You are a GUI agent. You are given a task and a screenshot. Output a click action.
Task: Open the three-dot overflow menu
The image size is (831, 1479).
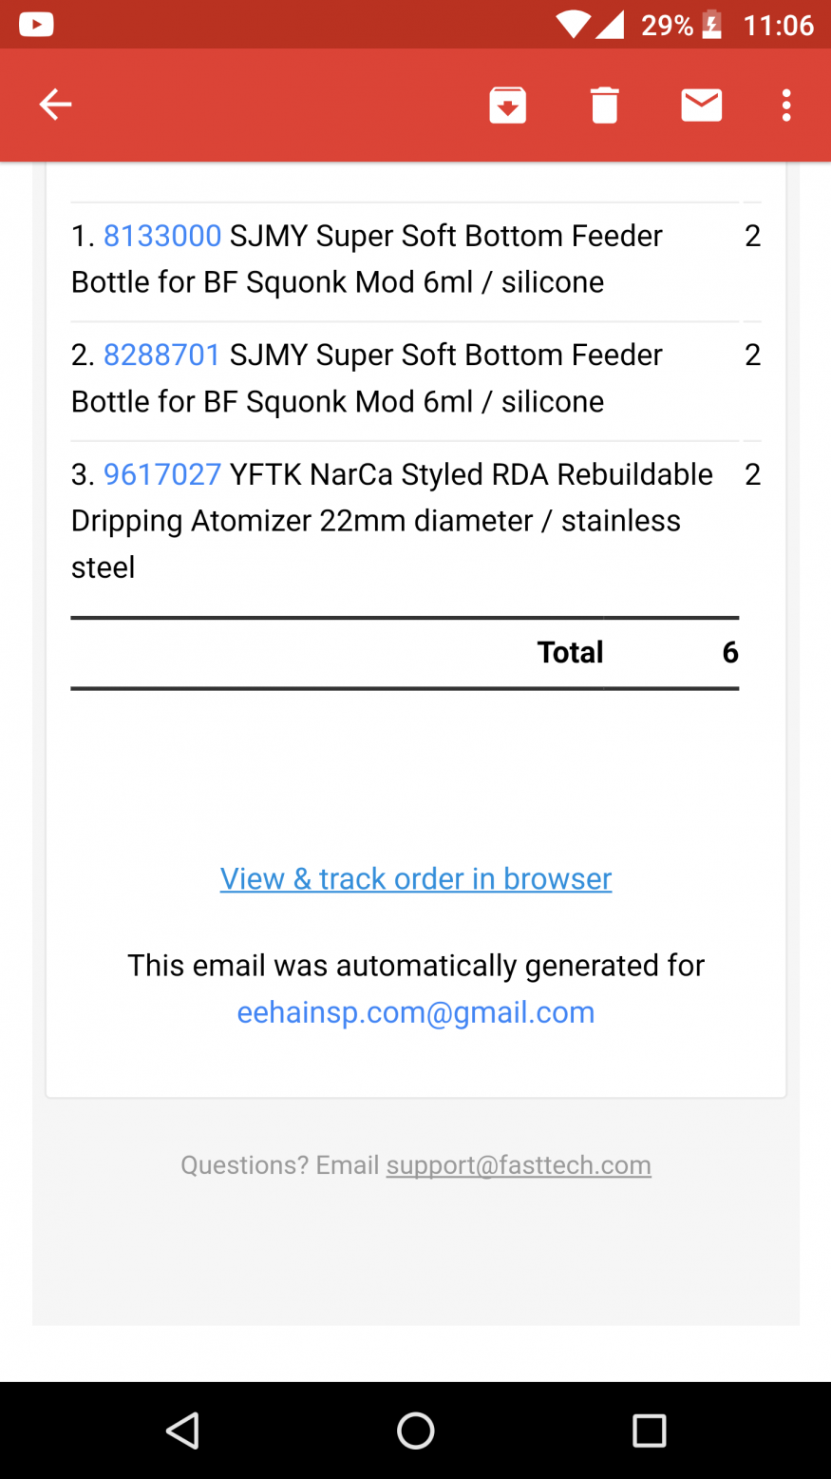point(786,105)
